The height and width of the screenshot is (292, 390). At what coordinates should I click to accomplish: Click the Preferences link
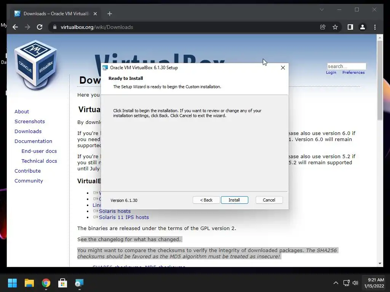coord(353,73)
